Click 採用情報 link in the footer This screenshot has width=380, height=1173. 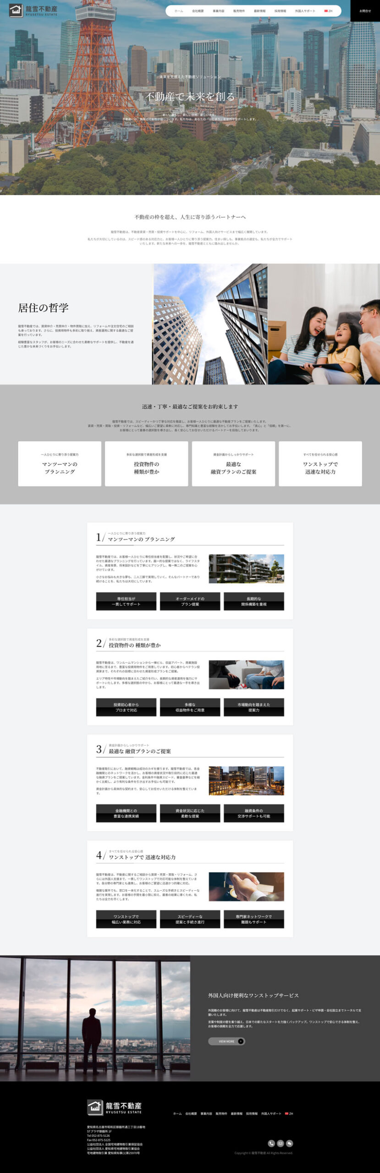point(252,1113)
